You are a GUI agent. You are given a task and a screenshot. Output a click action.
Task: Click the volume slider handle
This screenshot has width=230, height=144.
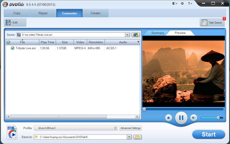pyautogui.click(x=218, y=118)
